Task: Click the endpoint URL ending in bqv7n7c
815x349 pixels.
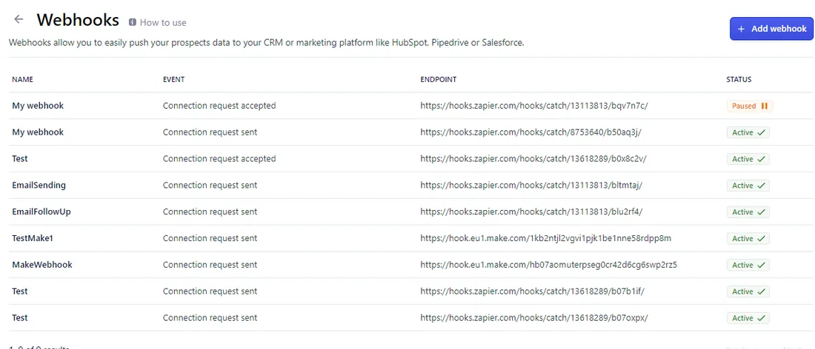Action: pyautogui.click(x=533, y=105)
